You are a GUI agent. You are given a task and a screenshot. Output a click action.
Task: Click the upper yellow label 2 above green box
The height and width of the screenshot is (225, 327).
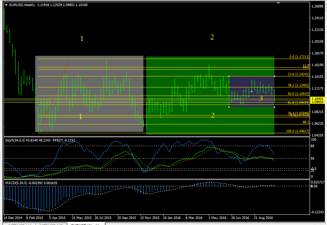tap(212, 37)
